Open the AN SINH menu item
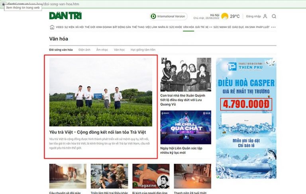This screenshot has height=194, width=306. point(250,27)
